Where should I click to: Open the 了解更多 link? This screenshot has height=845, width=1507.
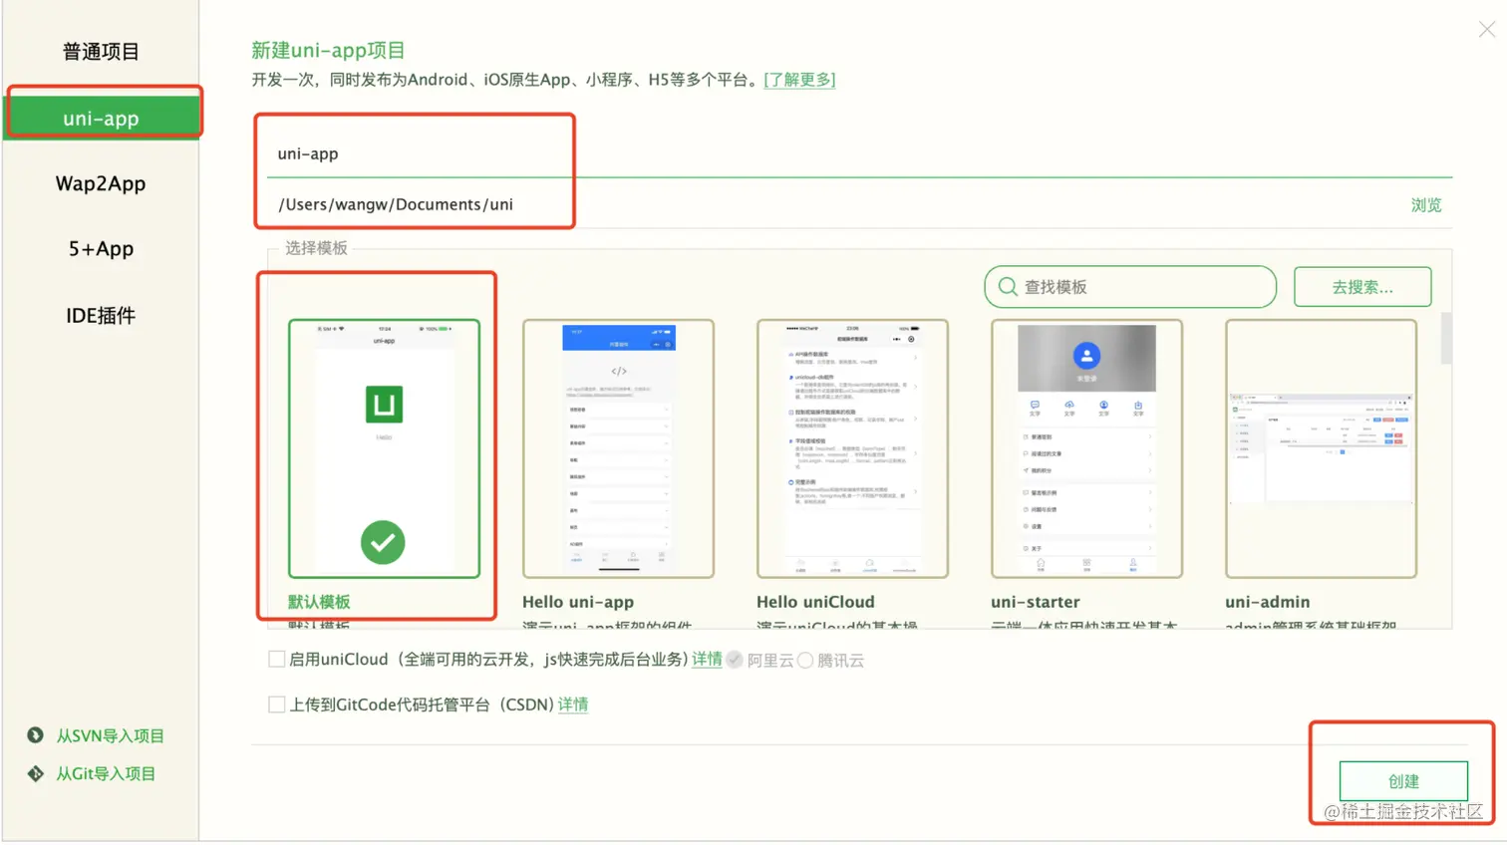tap(799, 80)
